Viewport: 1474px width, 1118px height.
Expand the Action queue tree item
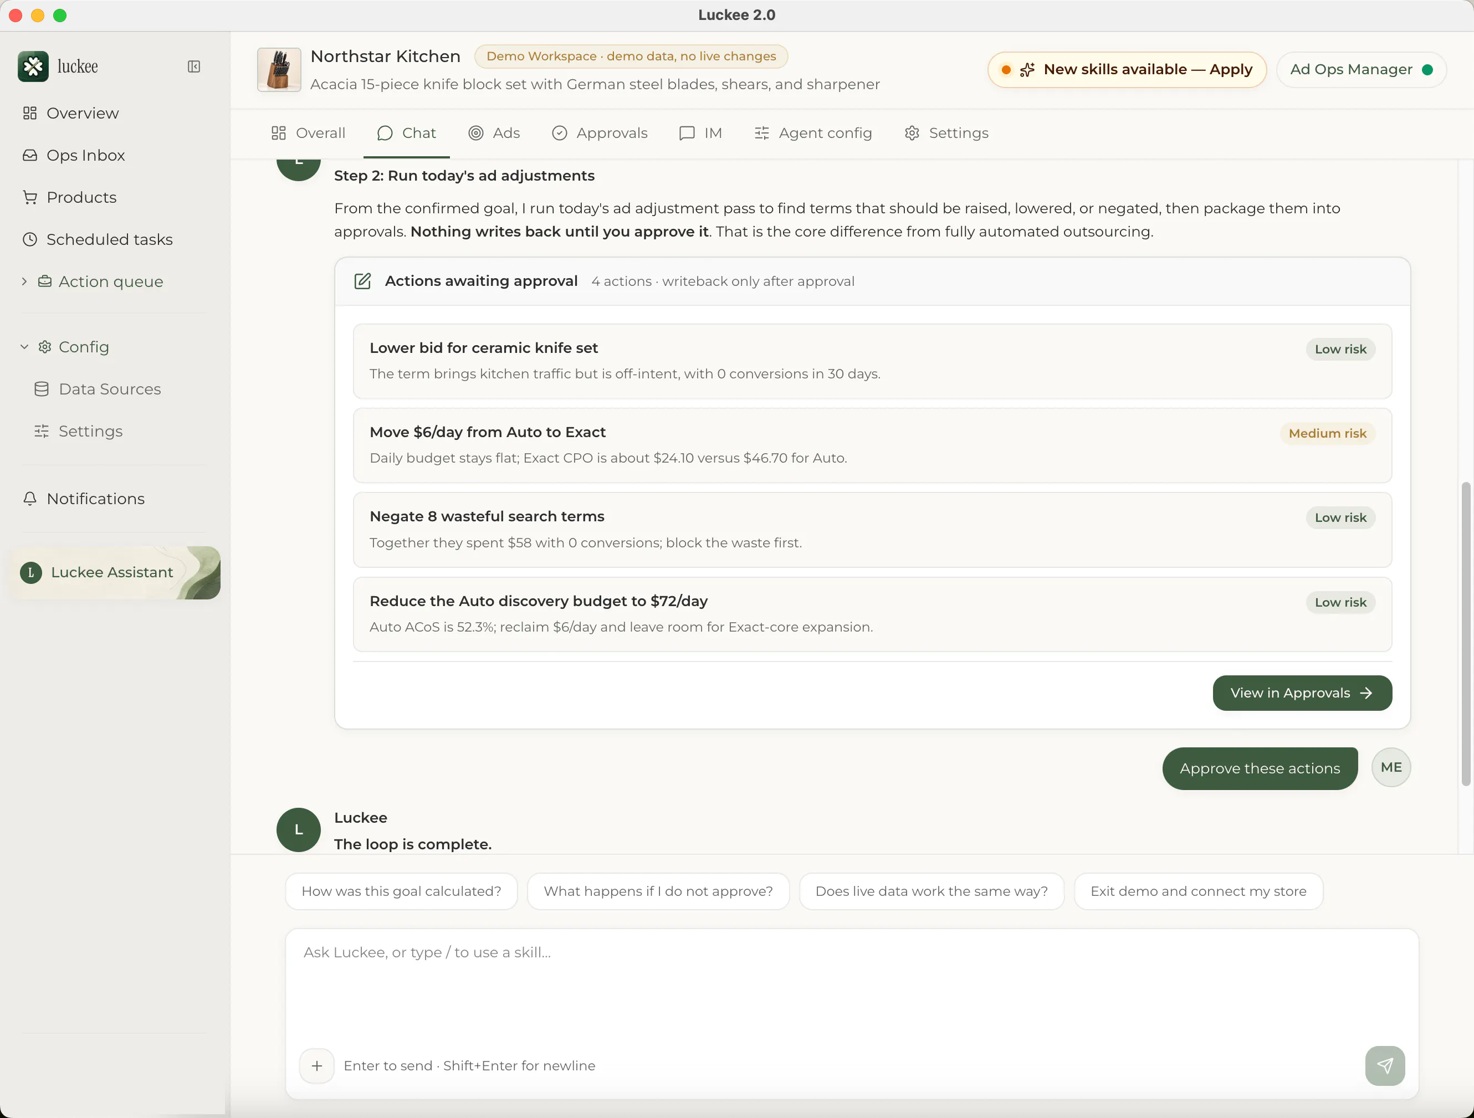24,281
